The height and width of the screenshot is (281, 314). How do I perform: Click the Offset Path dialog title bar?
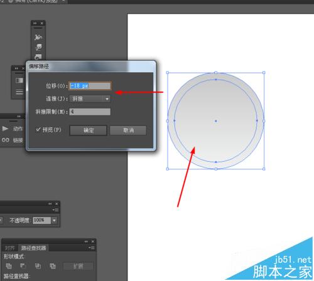coord(91,66)
